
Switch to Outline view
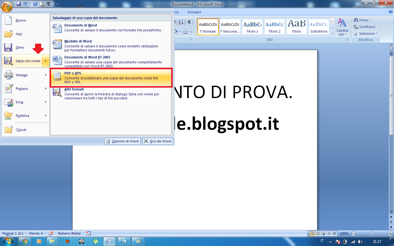[x=329, y=233]
